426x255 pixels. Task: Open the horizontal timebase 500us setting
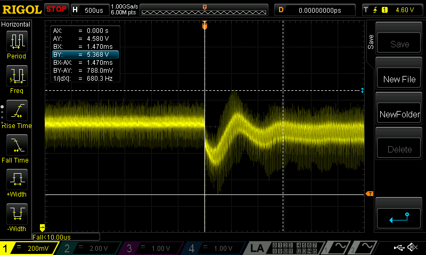click(x=89, y=10)
